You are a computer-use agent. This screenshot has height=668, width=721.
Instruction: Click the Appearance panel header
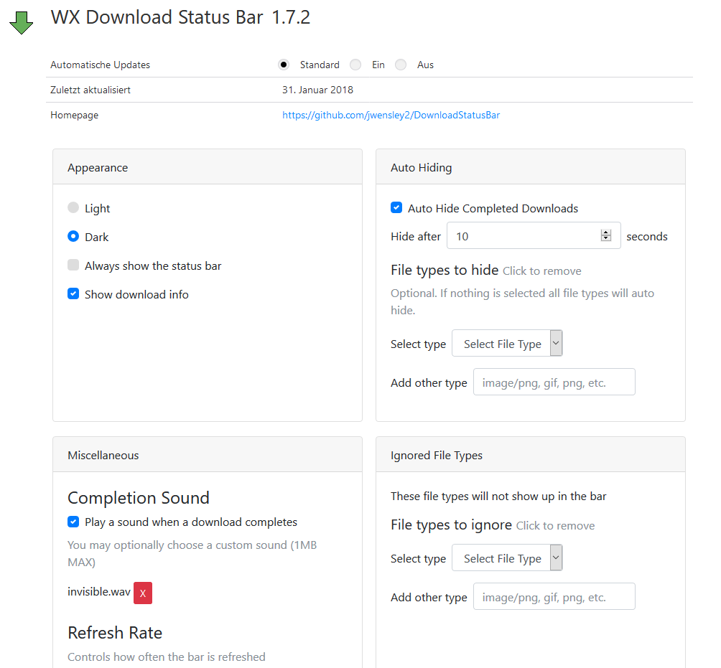tap(98, 167)
